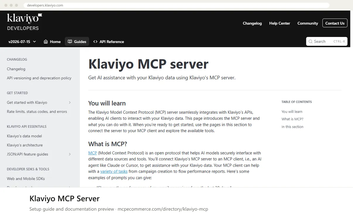Click the API Reference code brackets icon
This screenshot has height=220, width=353.
click(x=95, y=42)
